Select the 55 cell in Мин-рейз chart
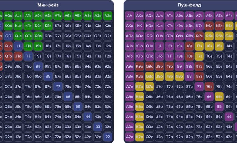Viewport: 237px width, 143px height. pos(78,106)
